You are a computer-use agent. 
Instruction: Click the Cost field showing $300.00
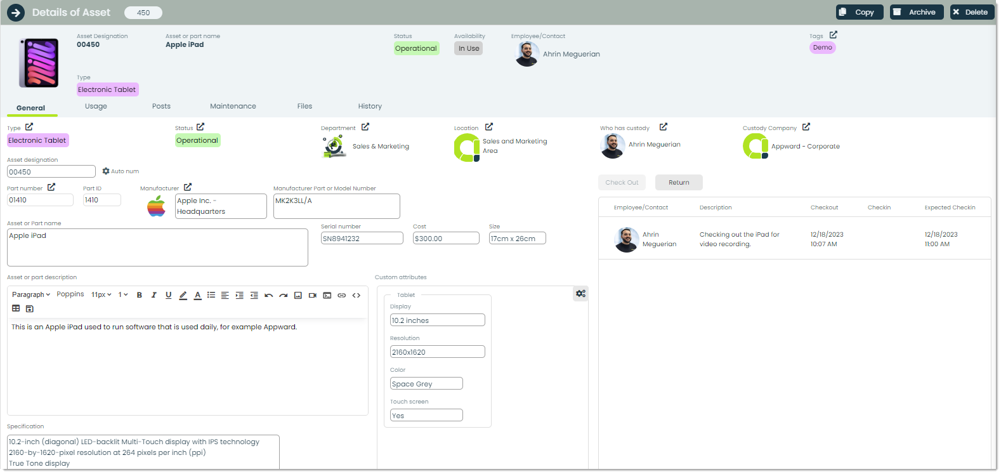(x=446, y=238)
